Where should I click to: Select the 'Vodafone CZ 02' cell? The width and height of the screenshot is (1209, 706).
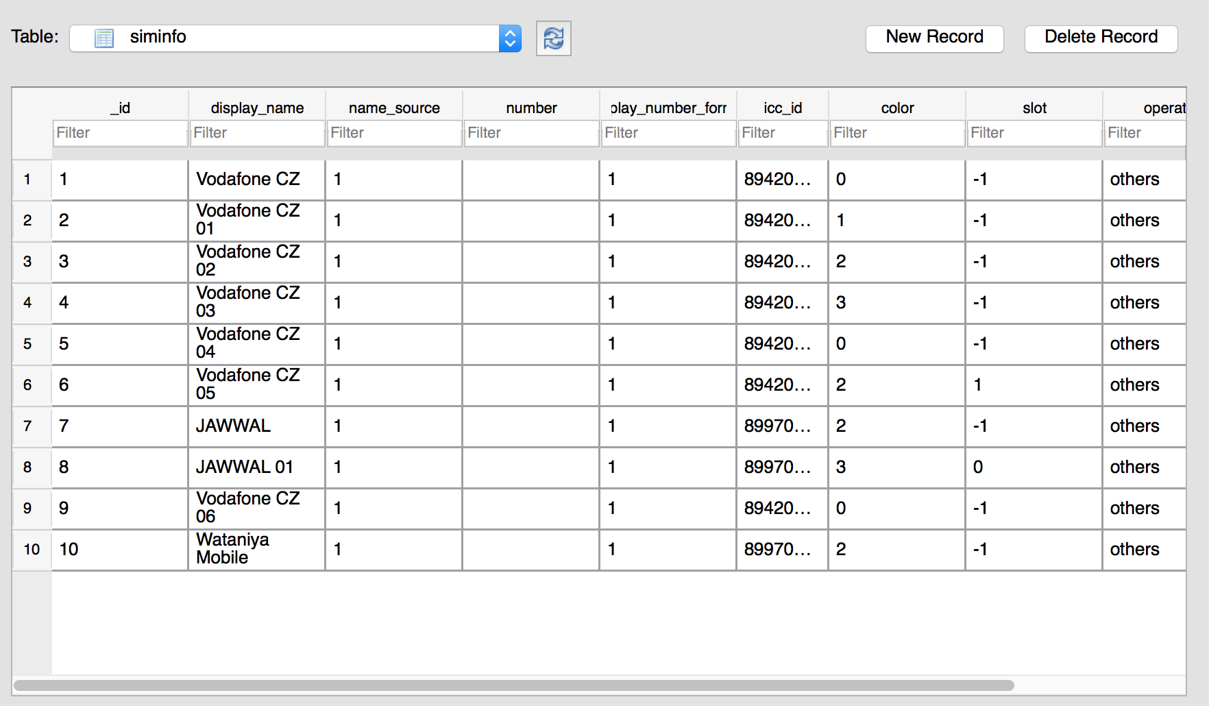(256, 262)
